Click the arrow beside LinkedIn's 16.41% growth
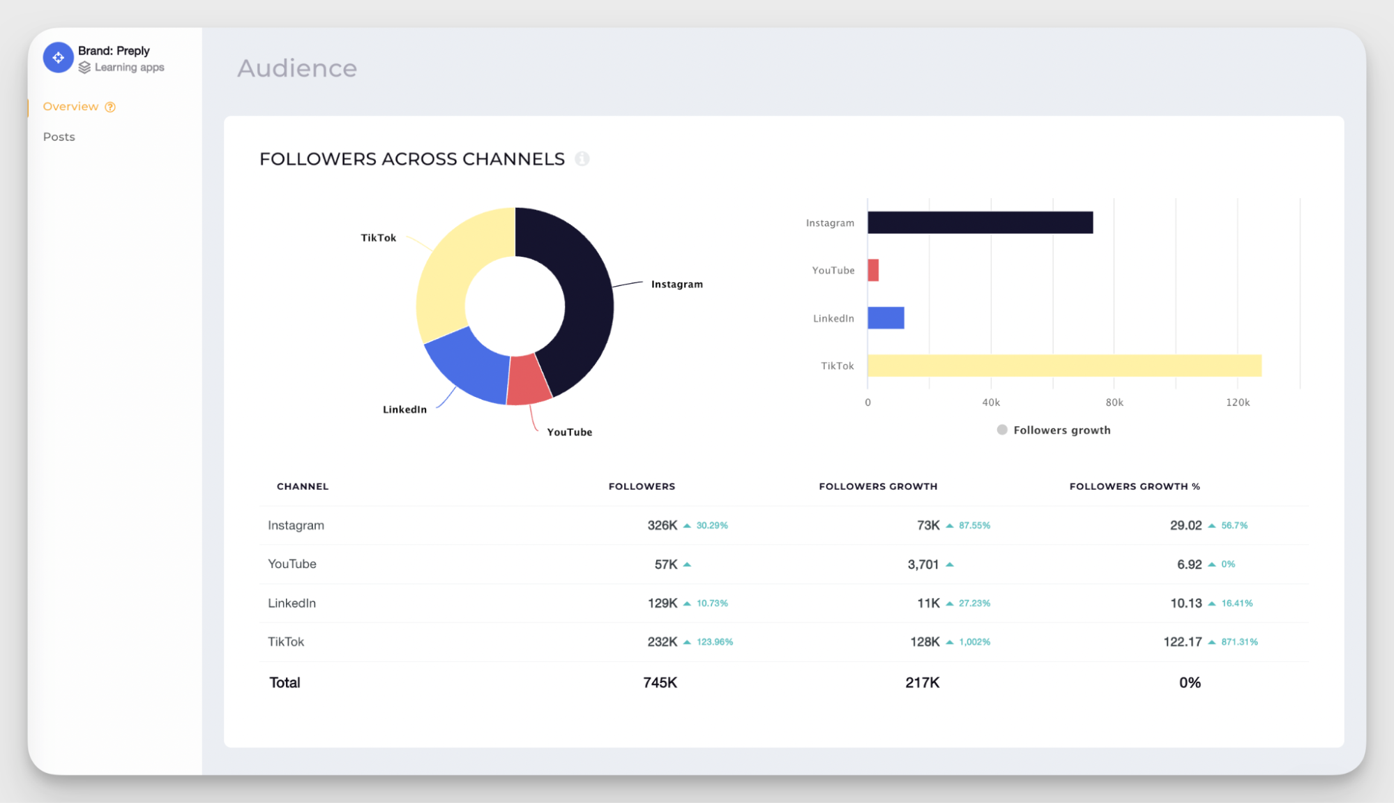This screenshot has width=1394, height=803. click(1212, 603)
